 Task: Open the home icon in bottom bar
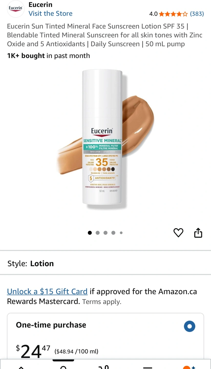point(21,367)
